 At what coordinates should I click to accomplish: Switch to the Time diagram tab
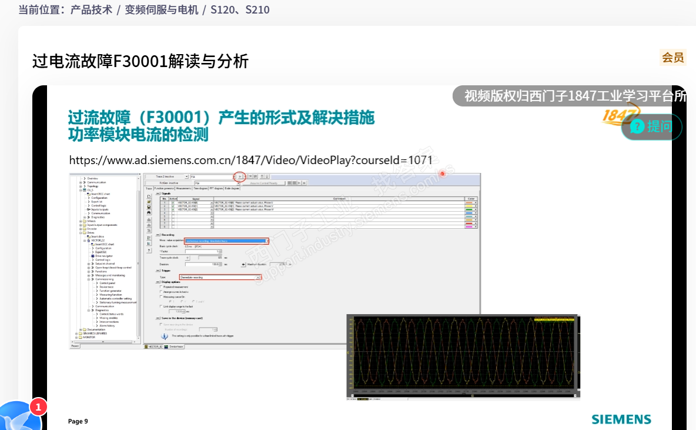pos(200,188)
